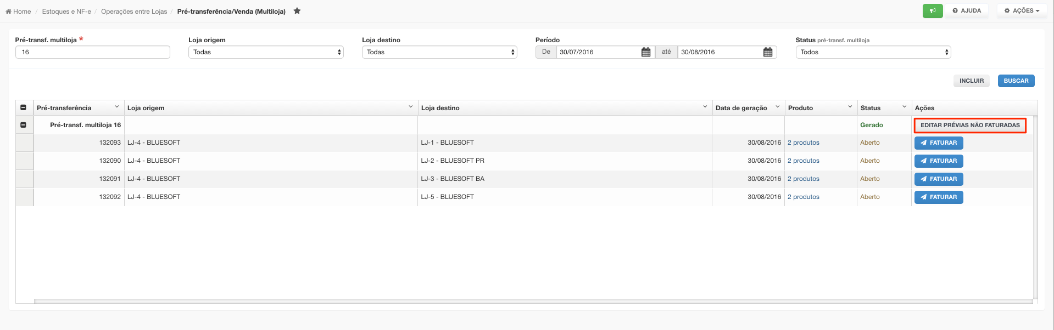
Task: Open 2 produtos link for transfer 132093
Action: point(803,143)
